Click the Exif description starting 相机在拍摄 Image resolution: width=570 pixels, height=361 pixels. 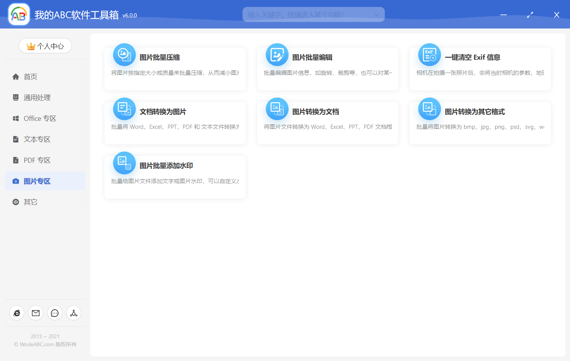click(480, 73)
